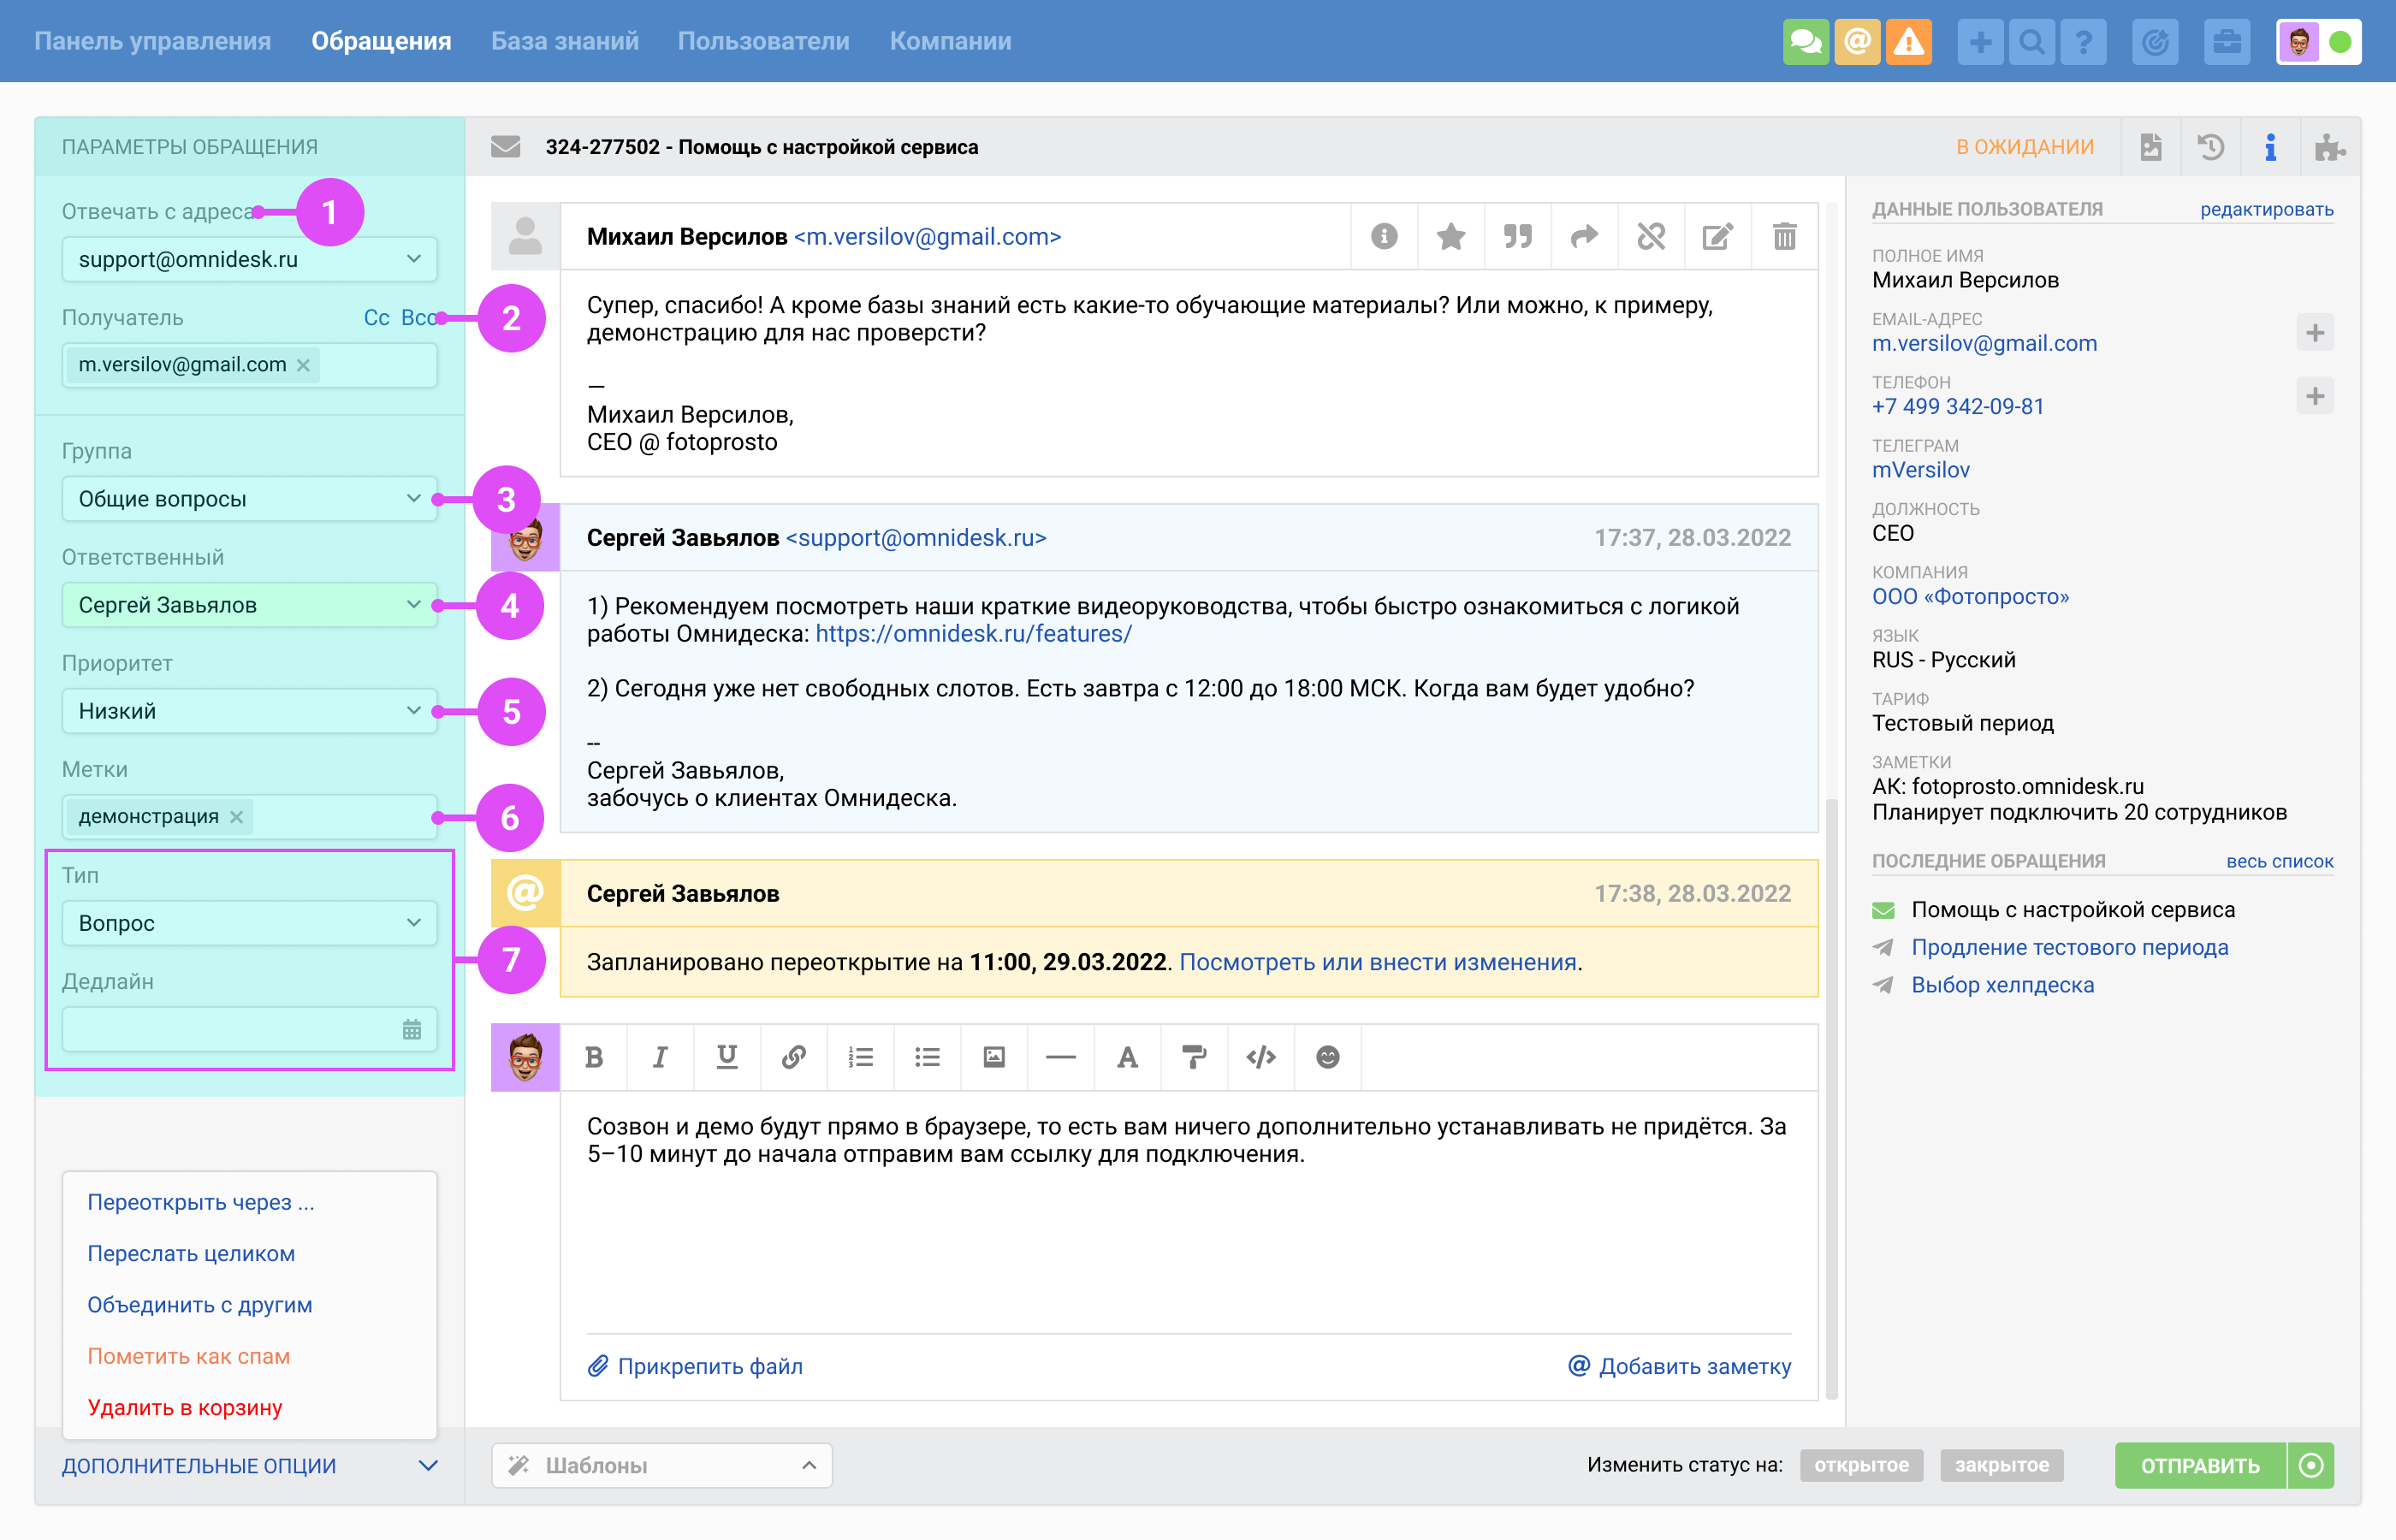The width and height of the screenshot is (2396, 1540).
Task: Open the Шаблоны templates dropdown
Action: click(x=661, y=1465)
